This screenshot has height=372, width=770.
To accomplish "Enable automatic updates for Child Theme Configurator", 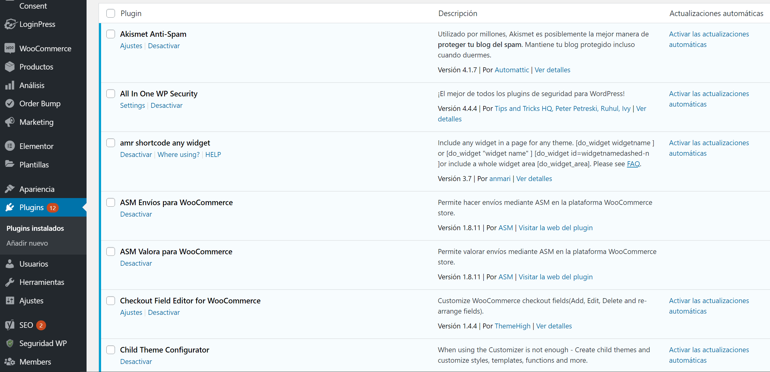I will point(709,355).
